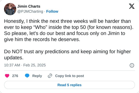Click the 'give him the records he deserves' line
This screenshot has height=93, width=139.
click(42, 40)
